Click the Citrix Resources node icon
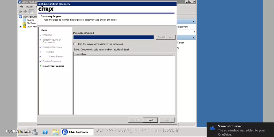 [x=24, y=26]
